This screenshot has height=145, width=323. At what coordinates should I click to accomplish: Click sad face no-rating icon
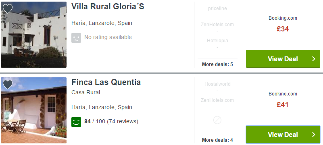[x=76, y=38]
